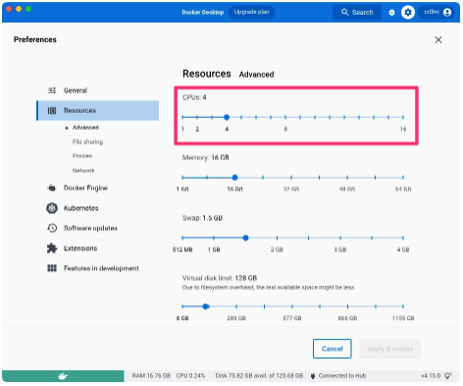
Task: Open the user avatar icon for cr0hn
Action: coord(447,13)
